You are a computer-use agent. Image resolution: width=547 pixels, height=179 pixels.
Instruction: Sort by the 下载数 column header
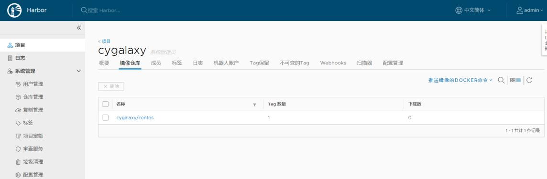point(415,104)
